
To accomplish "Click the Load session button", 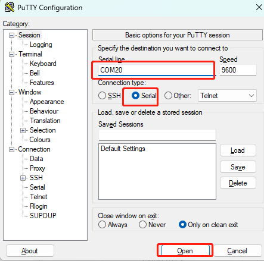I will 238,150.
